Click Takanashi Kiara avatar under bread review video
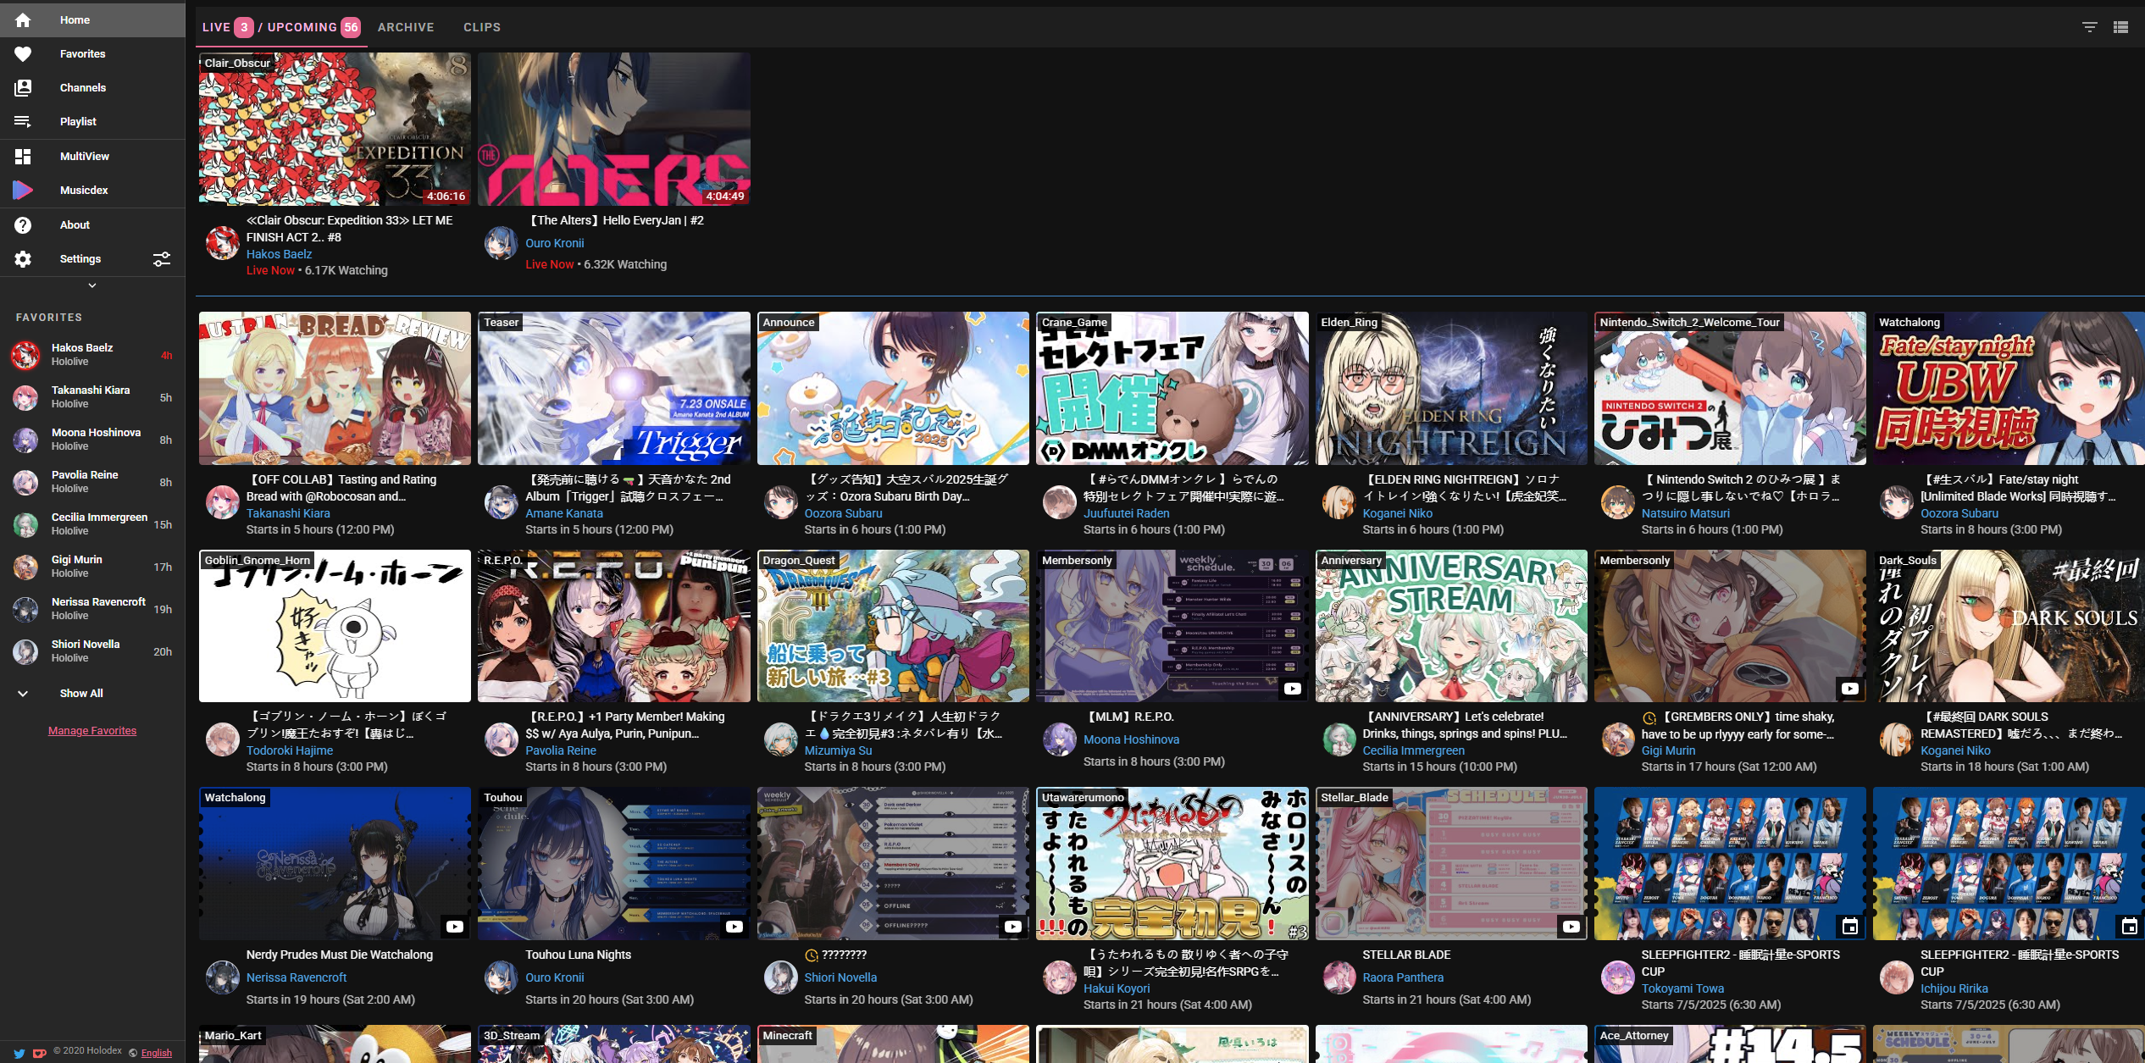This screenshot has height=1063, width=2145. pos(223,502)
